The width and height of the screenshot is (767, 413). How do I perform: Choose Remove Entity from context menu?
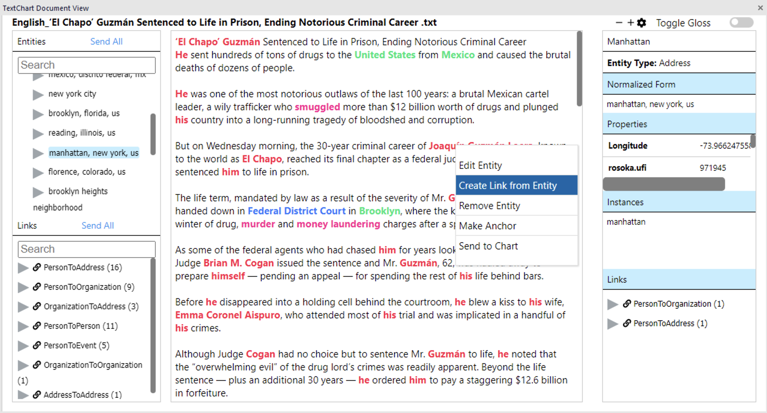517,206
